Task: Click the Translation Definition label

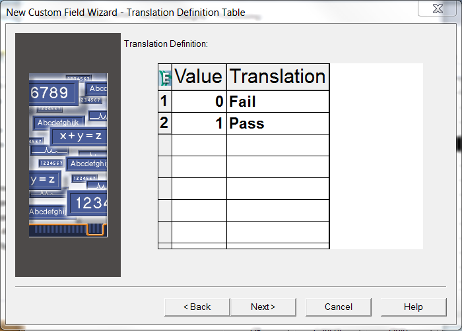Action: pyautogui.click(x=166, y=44)
